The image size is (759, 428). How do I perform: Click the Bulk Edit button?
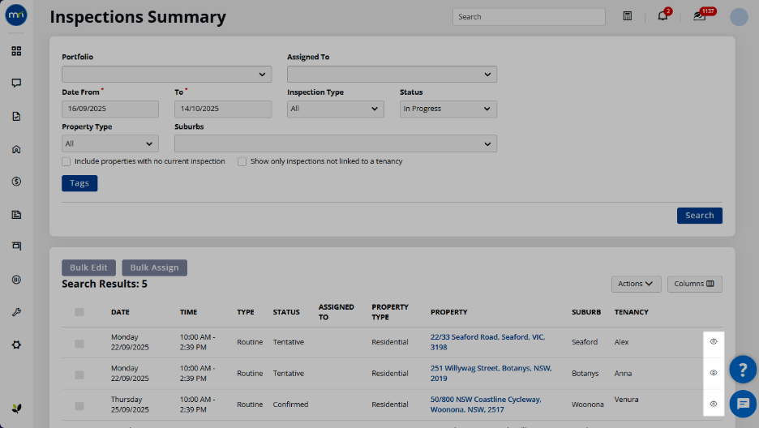88,268
